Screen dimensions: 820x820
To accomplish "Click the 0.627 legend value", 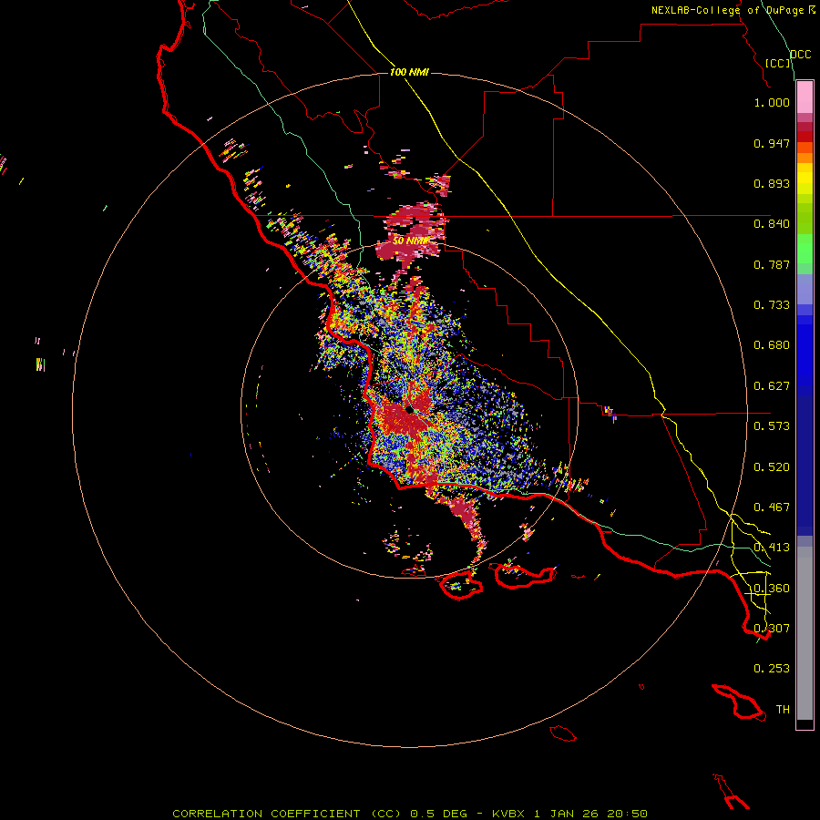I will pos(772,386).
